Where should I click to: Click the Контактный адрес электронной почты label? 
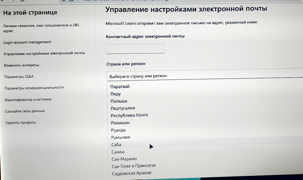[x=145, y=36]
